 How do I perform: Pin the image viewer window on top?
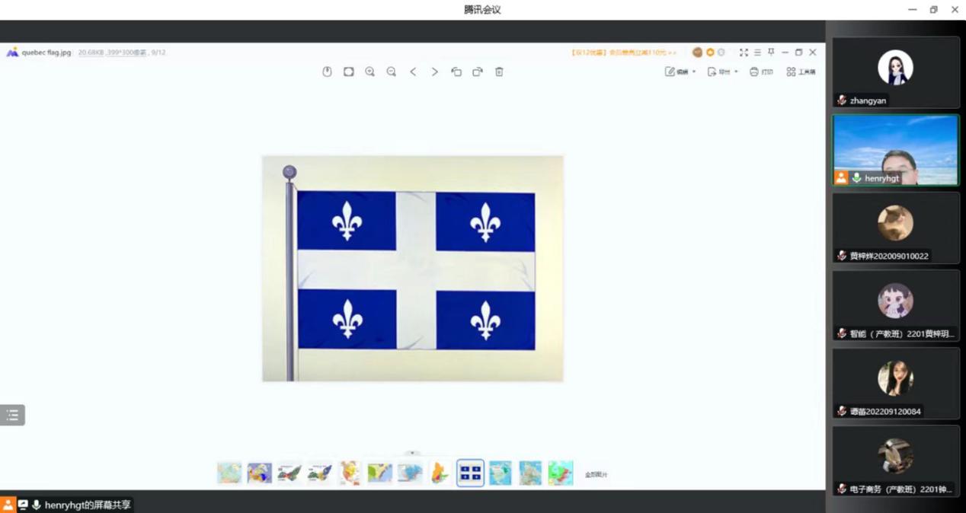(771, 53)
